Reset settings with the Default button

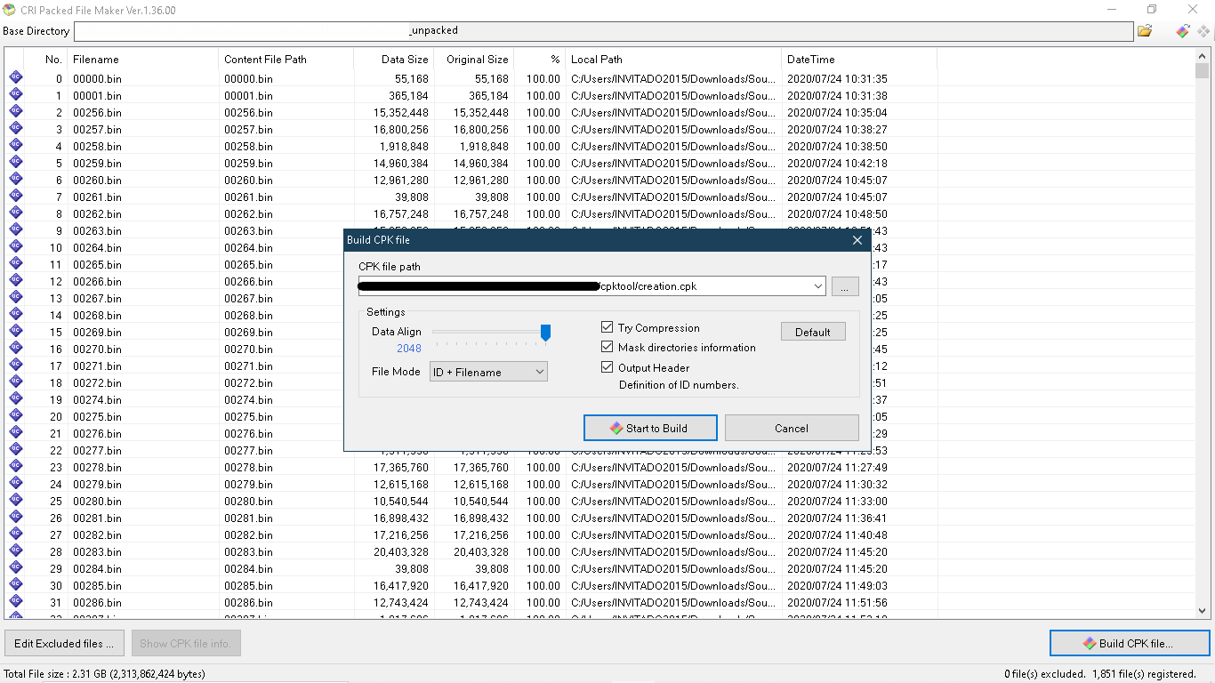813,332
